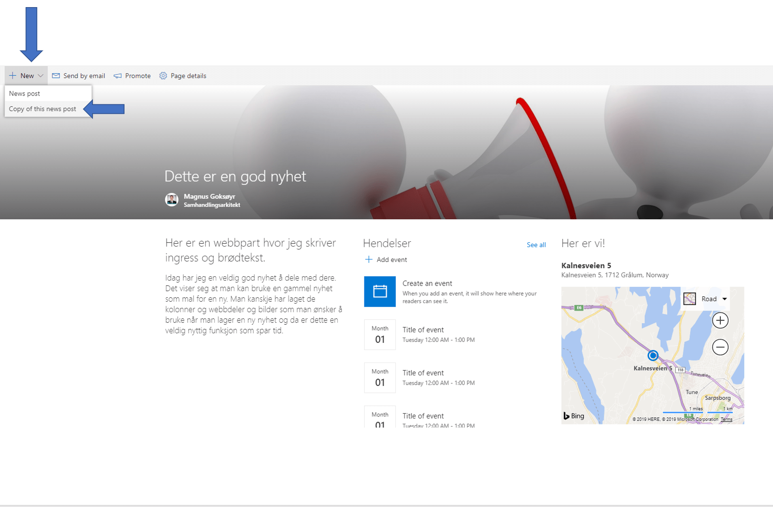Click the blue location pin on map
Viewport: 773px width, 507px height.
click(x=653, y=355)
